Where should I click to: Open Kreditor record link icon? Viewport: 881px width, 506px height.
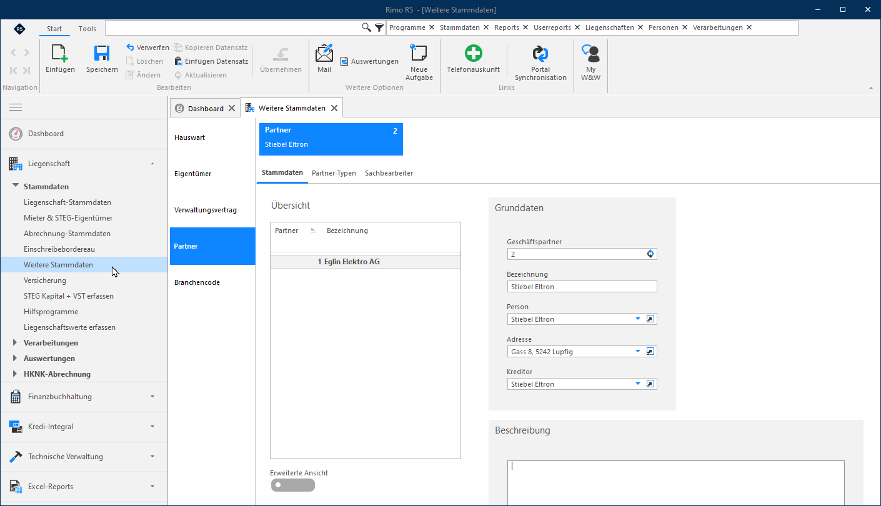pyautogui.click(x=650, y=384)
